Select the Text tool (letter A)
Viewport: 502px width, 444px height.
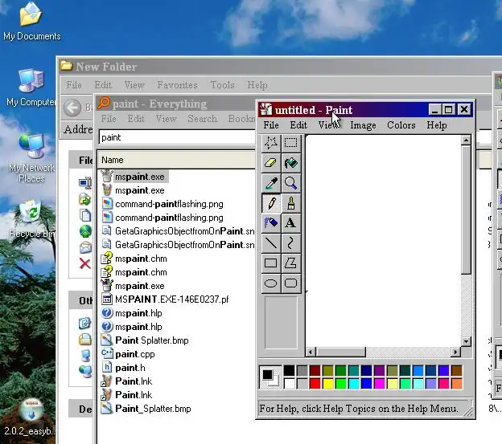tap(290, 223)
